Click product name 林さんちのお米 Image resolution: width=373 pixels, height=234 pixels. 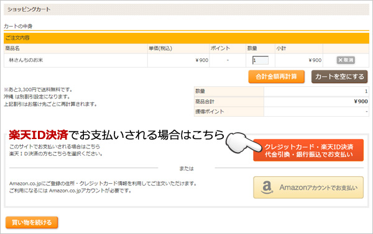click(x=26, y=60)
